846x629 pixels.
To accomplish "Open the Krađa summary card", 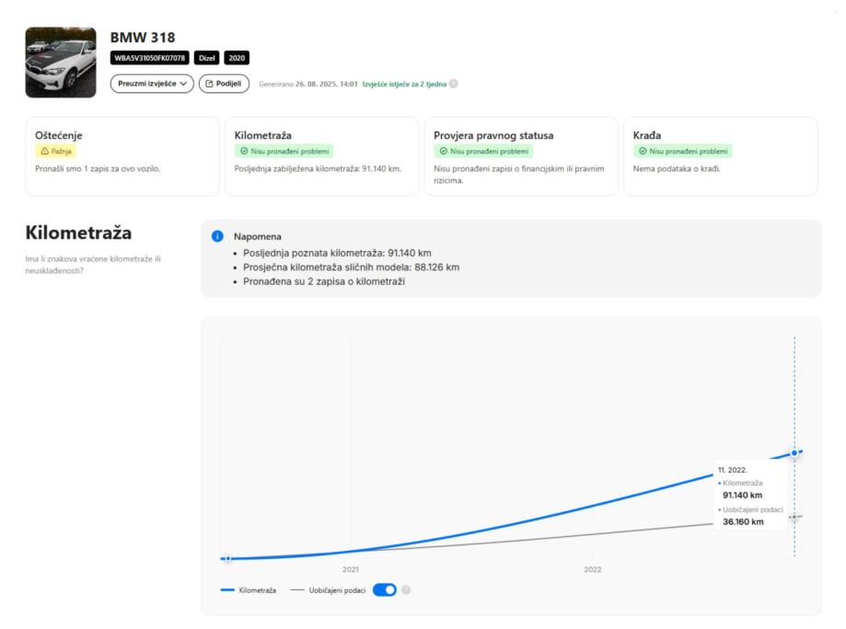I will point(720,155).
